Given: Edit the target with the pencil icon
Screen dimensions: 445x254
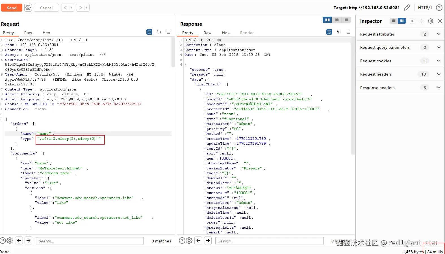Looking at the screenshot, I should click(407, 8).
